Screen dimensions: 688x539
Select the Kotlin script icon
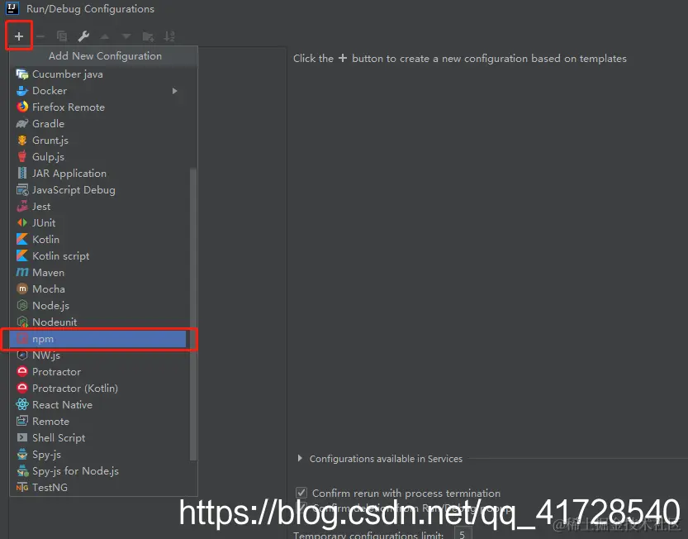coord(22,255)
